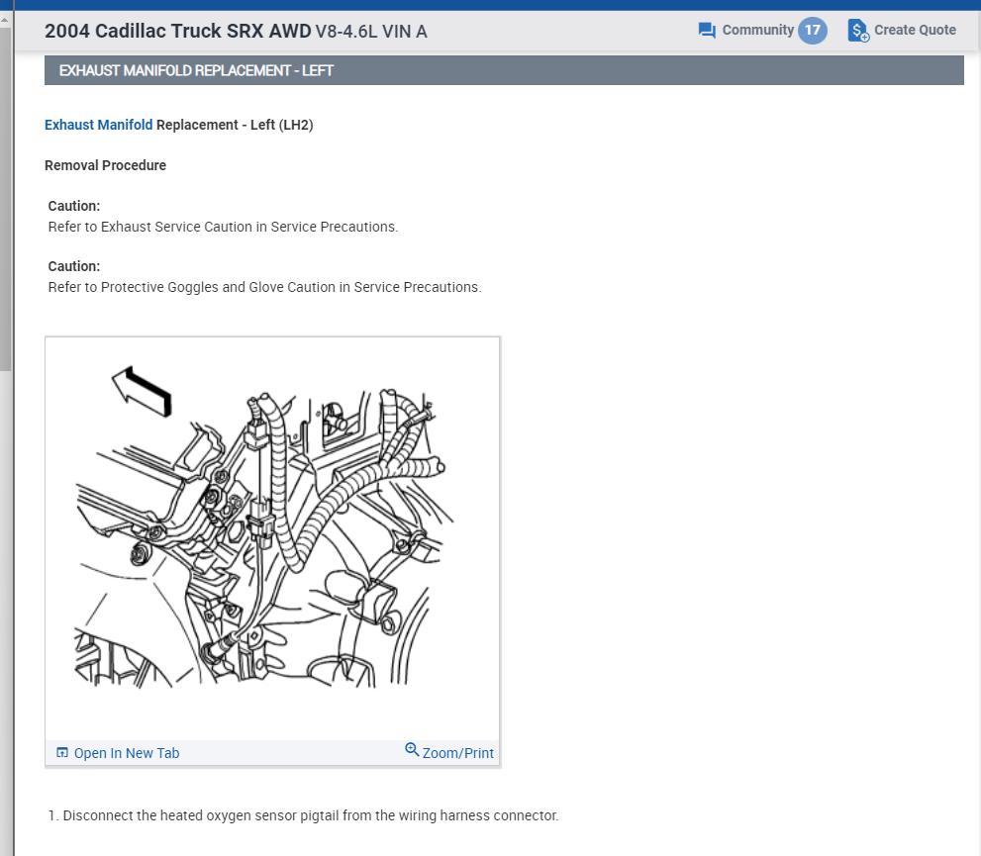981x856 pixels.
Task: Click the Create Quote dollar icon
Action: [x=857, y=30]
